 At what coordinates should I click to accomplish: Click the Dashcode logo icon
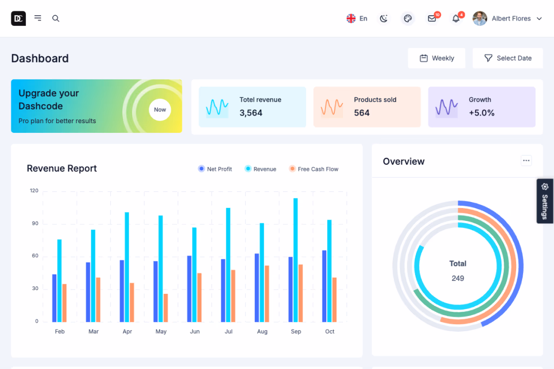coord(18,18)
